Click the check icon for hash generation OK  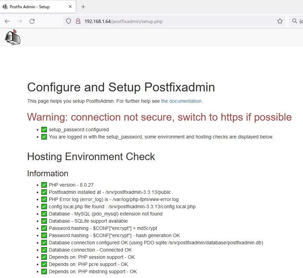44,235
